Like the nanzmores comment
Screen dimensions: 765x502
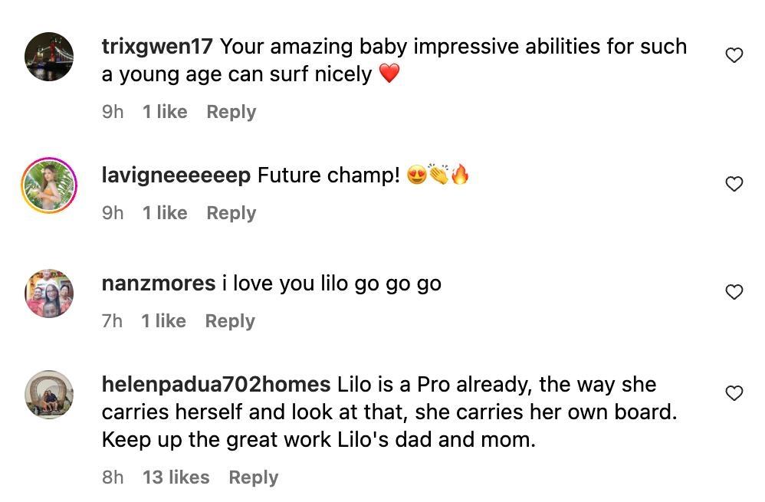(734, 292)
